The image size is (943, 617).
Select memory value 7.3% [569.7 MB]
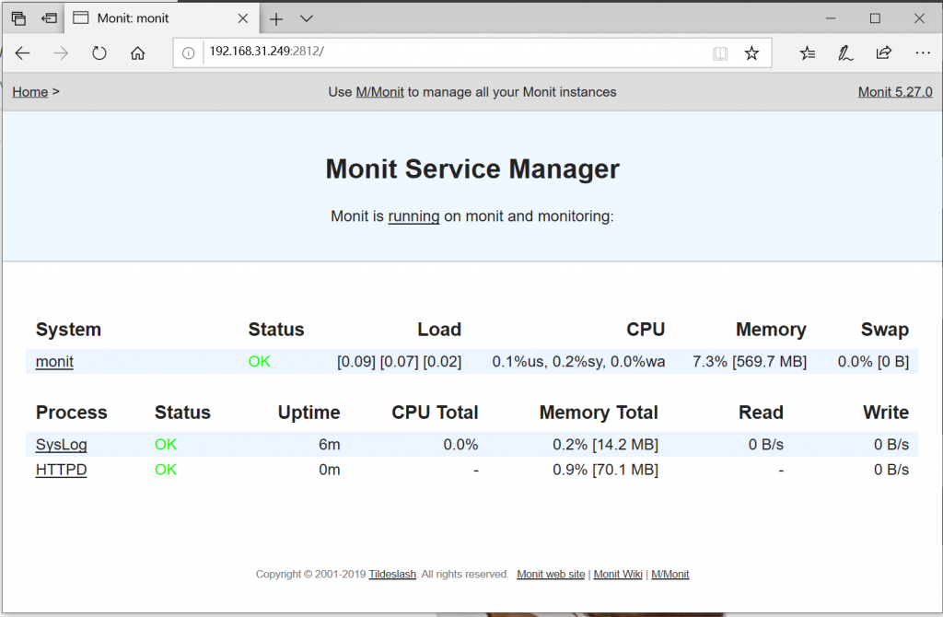pos(750,362)
